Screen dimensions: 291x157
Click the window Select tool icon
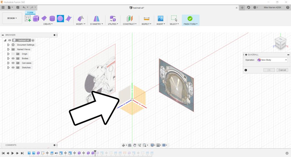pos(174,18)
